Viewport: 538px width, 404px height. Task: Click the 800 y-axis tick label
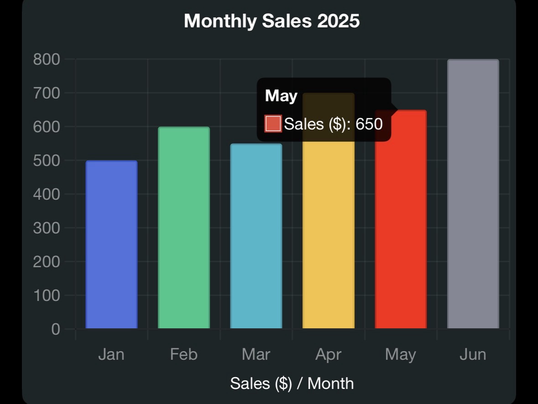(x=47, y=59)
